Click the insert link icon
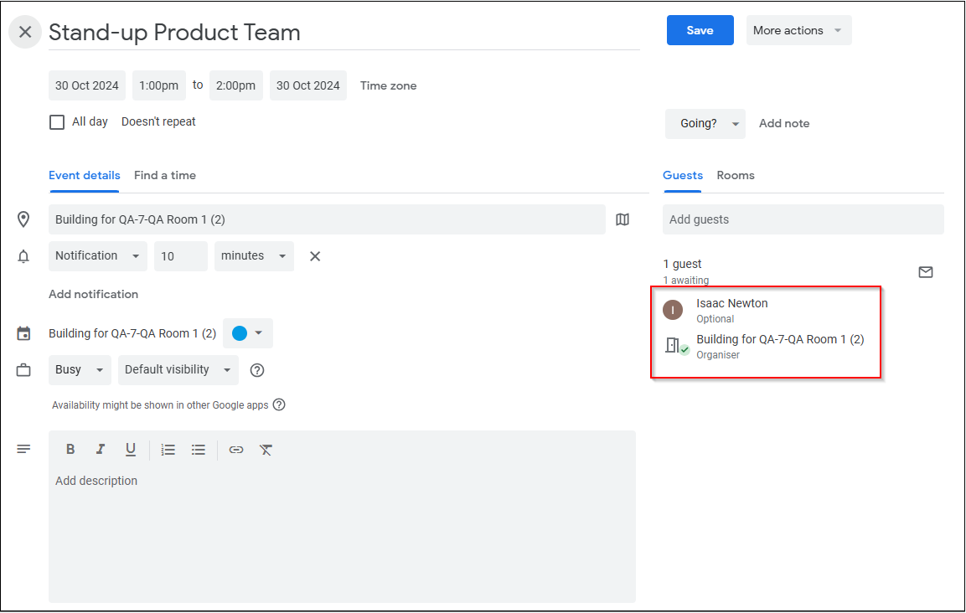The height and width of the screenshot is (613, 966). [x=236, y=450]
